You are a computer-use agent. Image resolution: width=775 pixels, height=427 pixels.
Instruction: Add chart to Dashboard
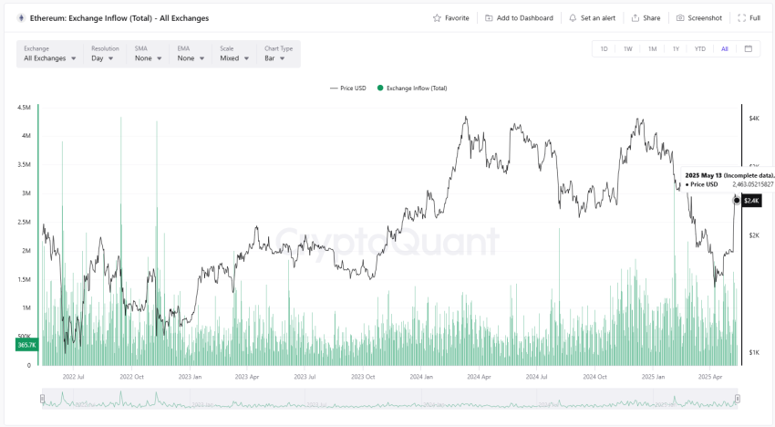(519, 18)
